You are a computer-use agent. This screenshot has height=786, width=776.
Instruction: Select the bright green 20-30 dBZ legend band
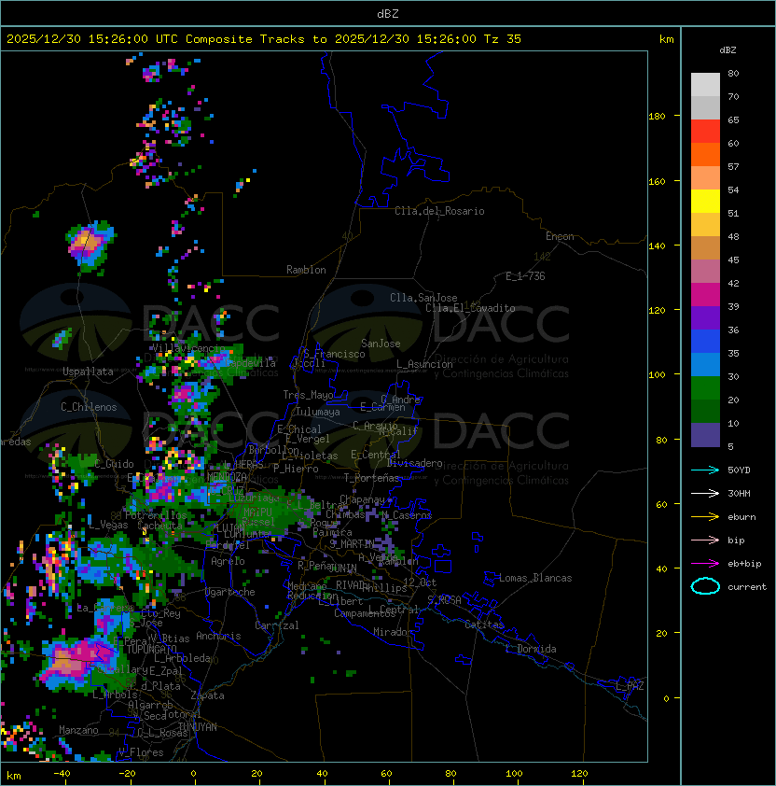(705, 388)
